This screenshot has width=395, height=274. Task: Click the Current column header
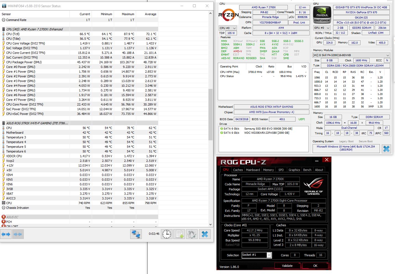coord(80,14)
